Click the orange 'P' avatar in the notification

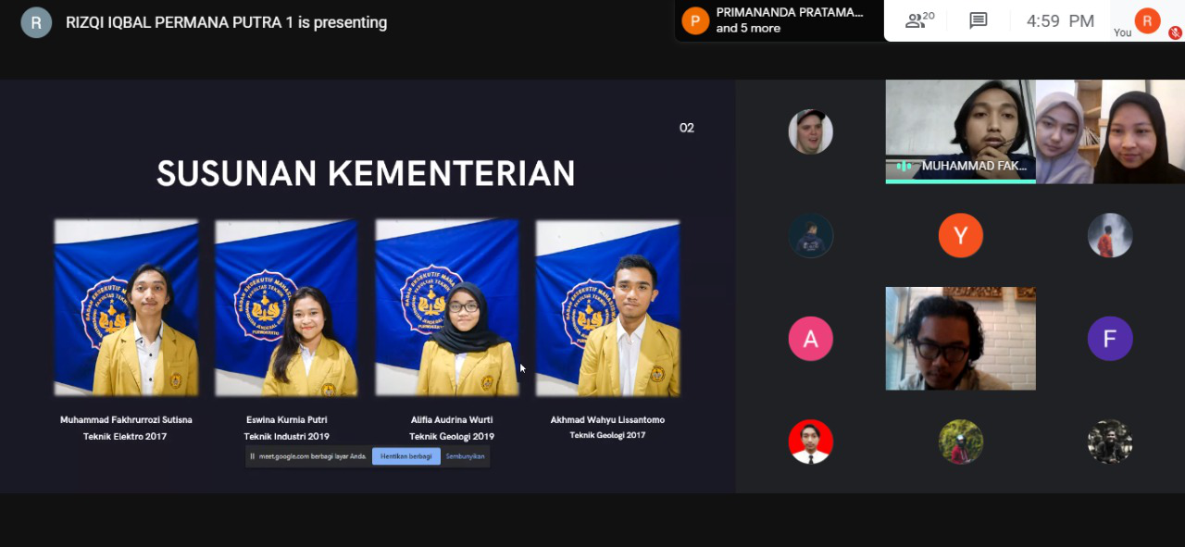(x=695, y=20)
